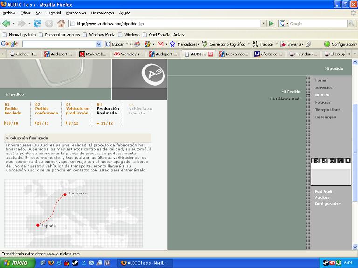Click the Red Audi sidebar link
The image size is (358, 268).
click(x=324, y=191)
